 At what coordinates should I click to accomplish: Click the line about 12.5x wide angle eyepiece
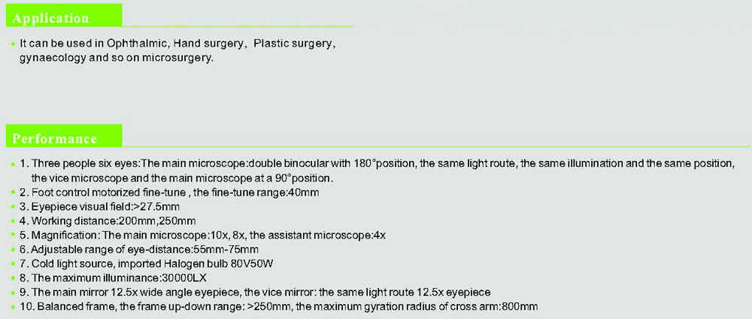[x=255, y=292]
